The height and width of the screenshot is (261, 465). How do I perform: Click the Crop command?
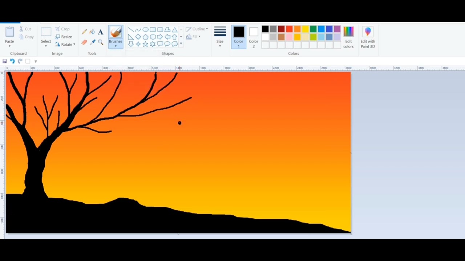(62, 29)
